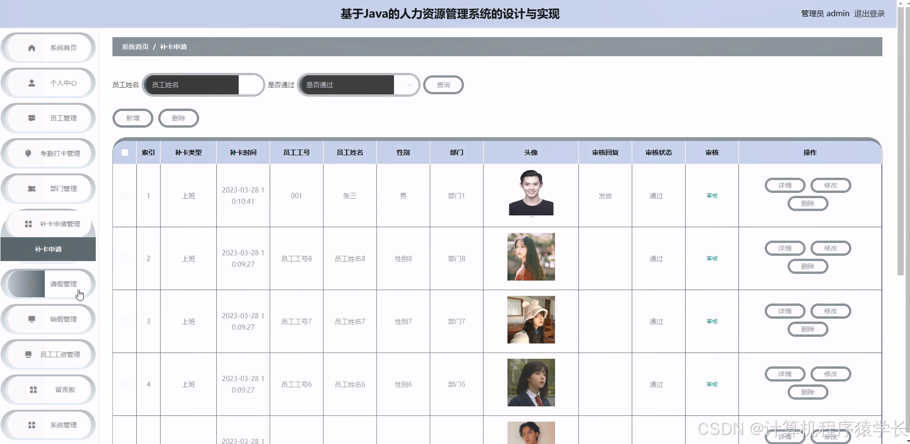The image size is (910, 444).
Task: Click 管理员 admin user label
Action: point(825,14)
